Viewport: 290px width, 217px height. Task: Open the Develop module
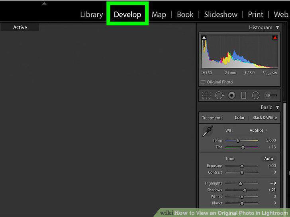(127, 15)
